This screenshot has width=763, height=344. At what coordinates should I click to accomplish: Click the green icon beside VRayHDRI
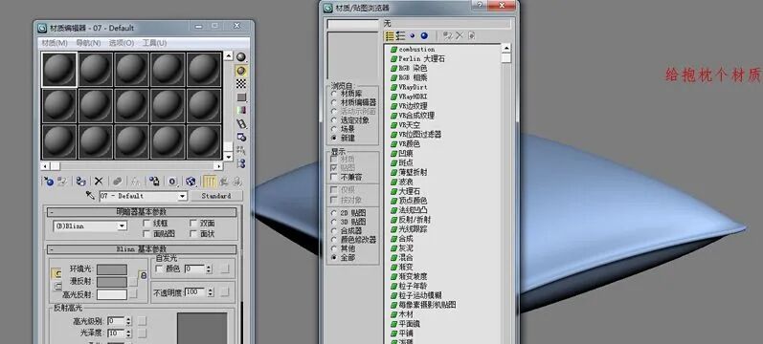[393, 97]
